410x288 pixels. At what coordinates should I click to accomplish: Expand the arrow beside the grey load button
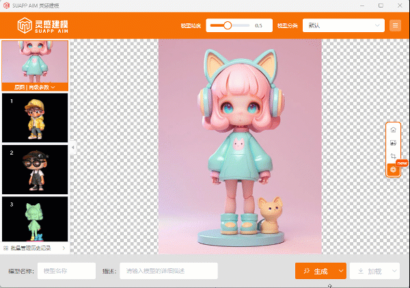tap(394, 271)
